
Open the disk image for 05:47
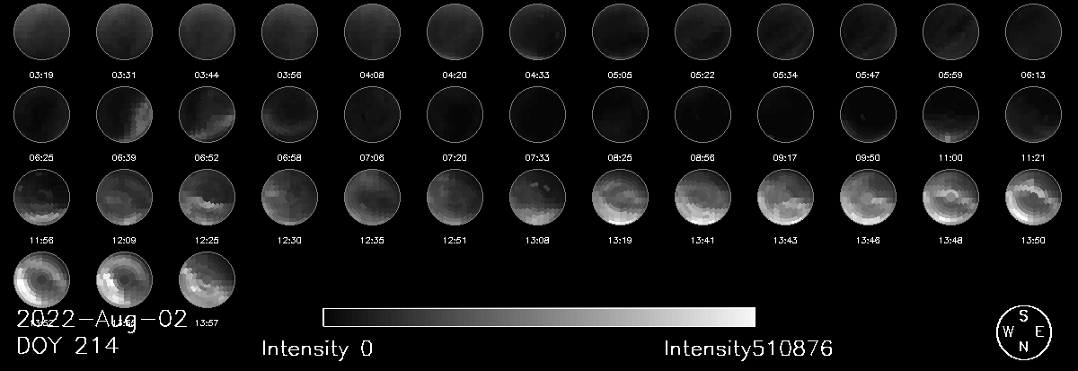868,31
